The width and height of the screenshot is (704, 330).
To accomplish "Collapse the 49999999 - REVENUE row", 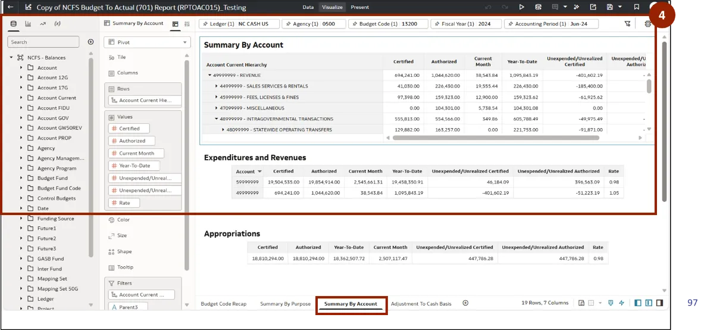I will coord(210,76).
